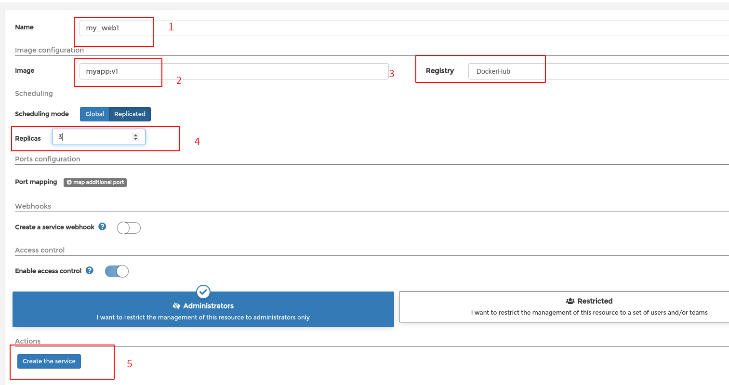
Task: Click the Actions section heading
Action: pos(28,341)
